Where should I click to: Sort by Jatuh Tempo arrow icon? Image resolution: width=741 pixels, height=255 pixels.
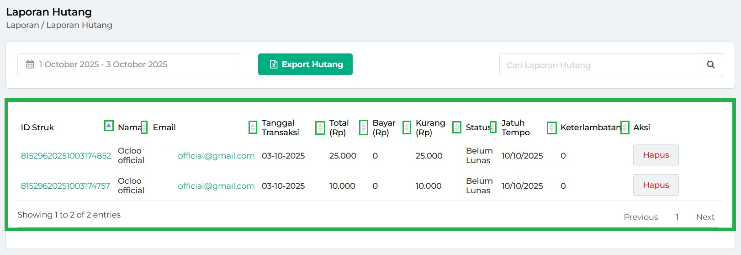coord(551,127)
